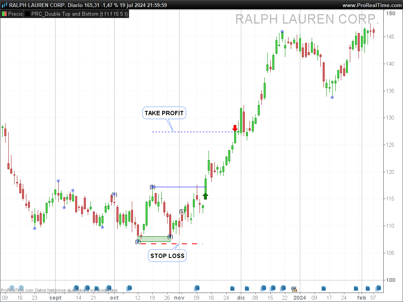Open news icon just right of 21 September

(97, 289)
